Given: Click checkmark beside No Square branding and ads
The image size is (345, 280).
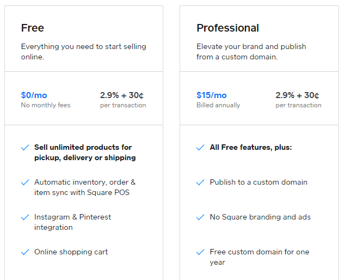Looking at the screenshot, I should point(200,217).
